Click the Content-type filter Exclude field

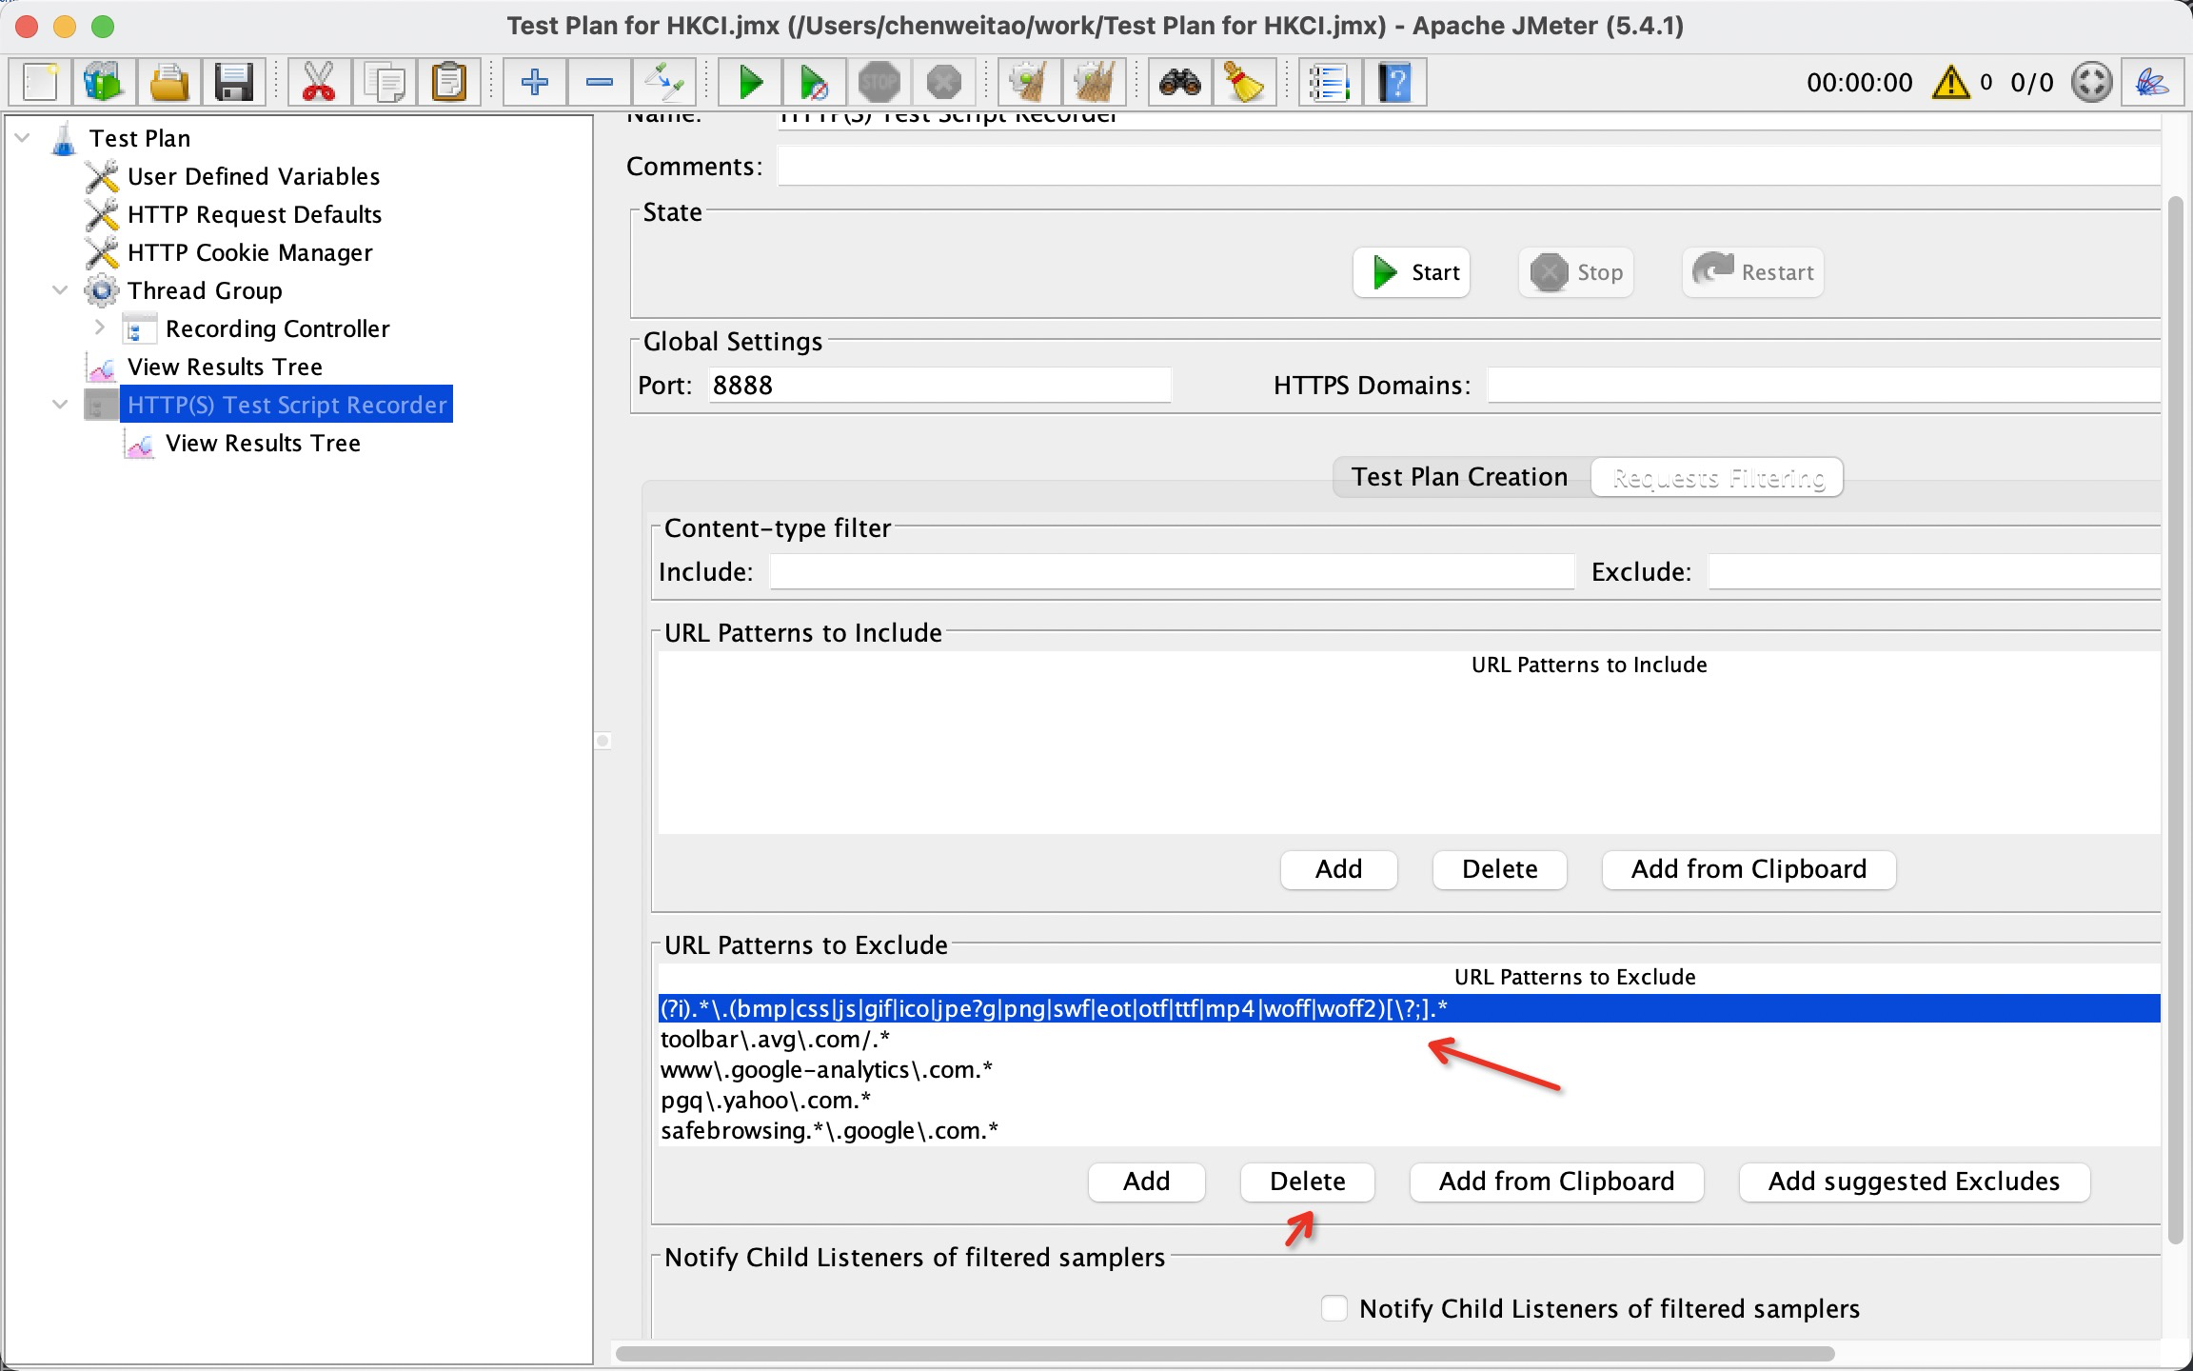coord(1934,572)
